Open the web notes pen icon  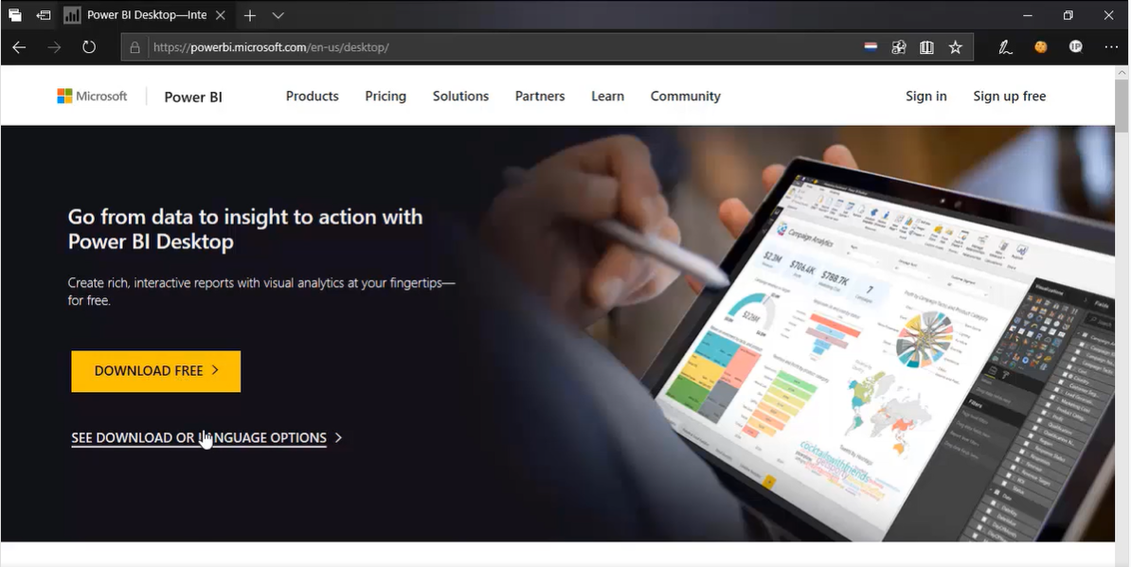(1005, 46)
